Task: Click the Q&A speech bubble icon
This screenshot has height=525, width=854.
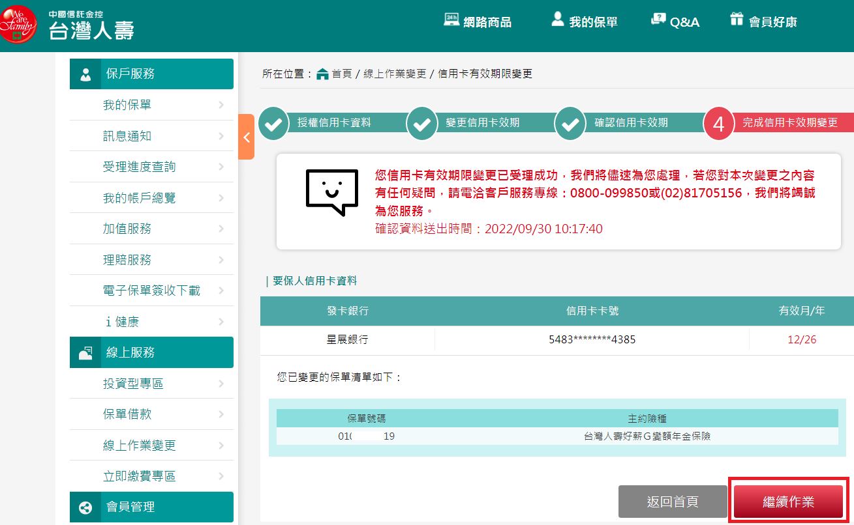Action: [658, 20]
